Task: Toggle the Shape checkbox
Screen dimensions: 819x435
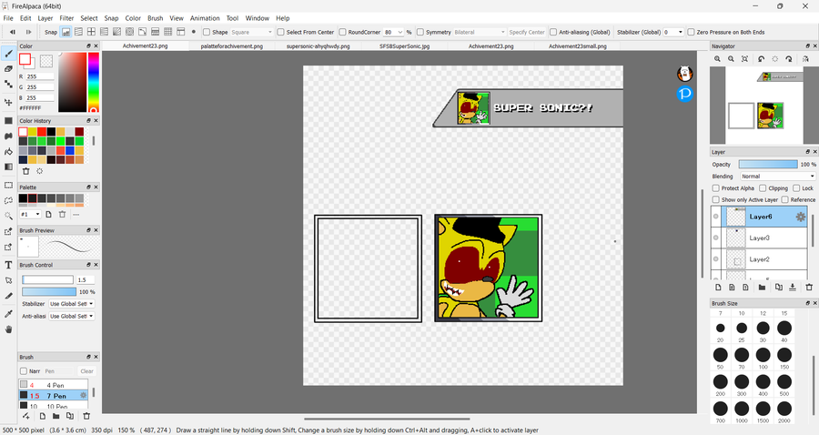Action: pos(207,32)
